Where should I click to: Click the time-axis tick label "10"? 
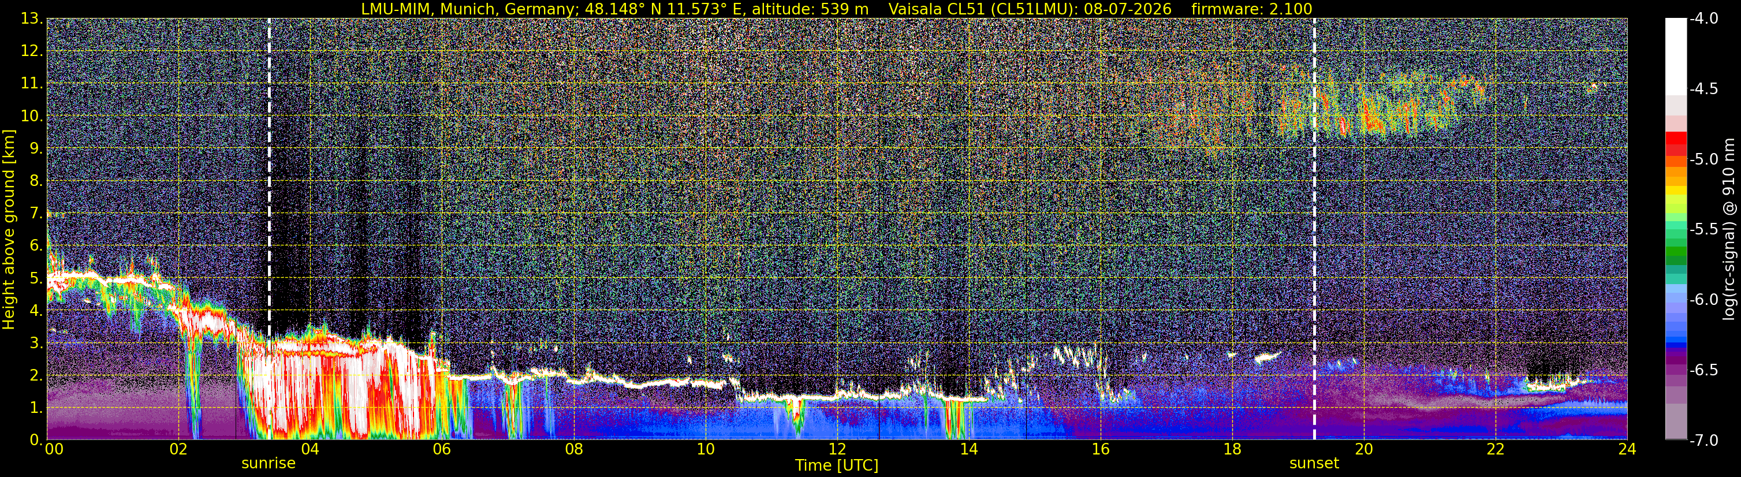coord(705,449)
